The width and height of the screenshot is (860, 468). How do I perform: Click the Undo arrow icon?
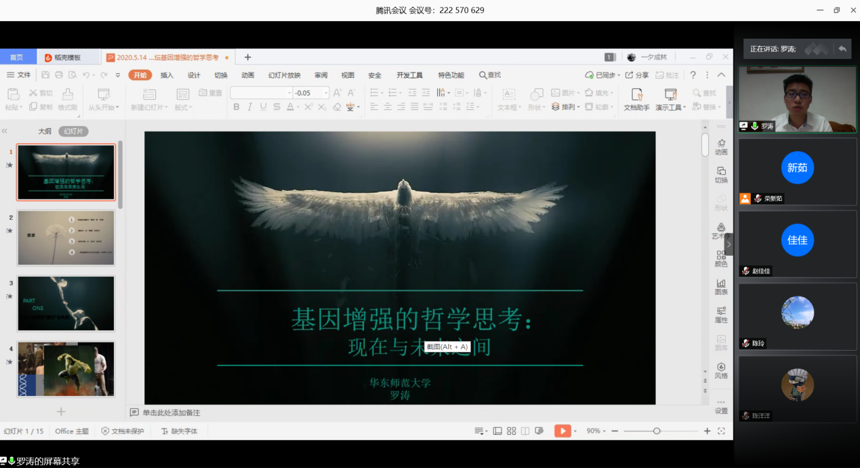[86, 75]
